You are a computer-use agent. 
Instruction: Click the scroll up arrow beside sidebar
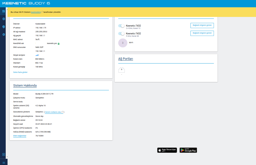point(7,9)
